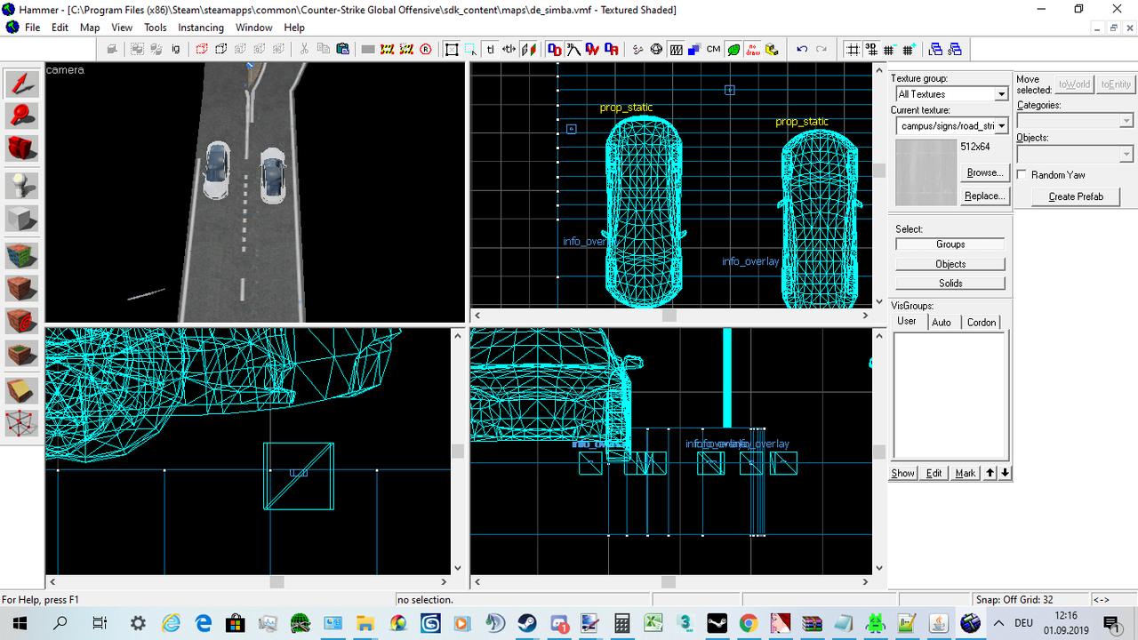Click the Group selection icon
1138x640 pixels.
coord(137,50)
